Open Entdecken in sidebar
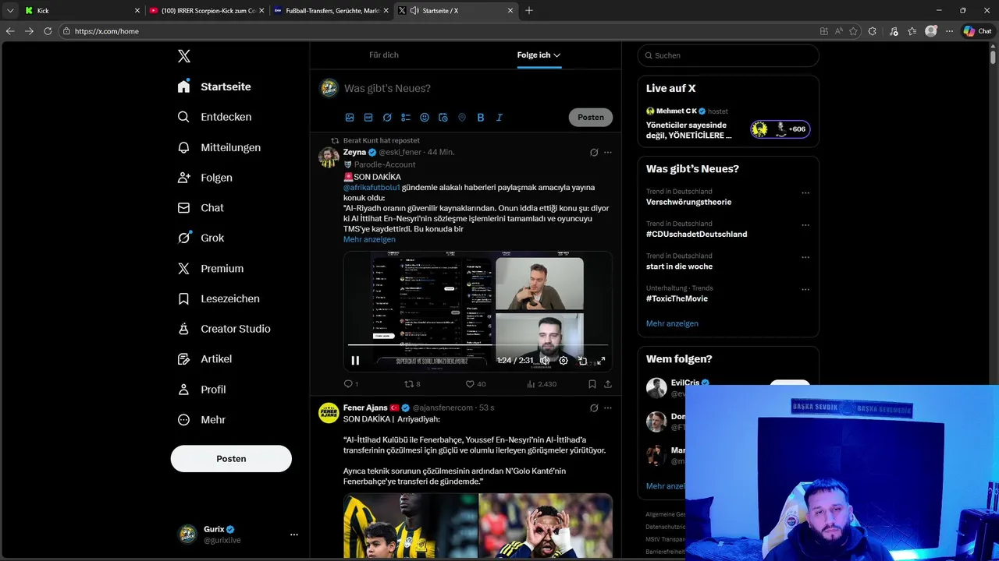 click(214, 117)
